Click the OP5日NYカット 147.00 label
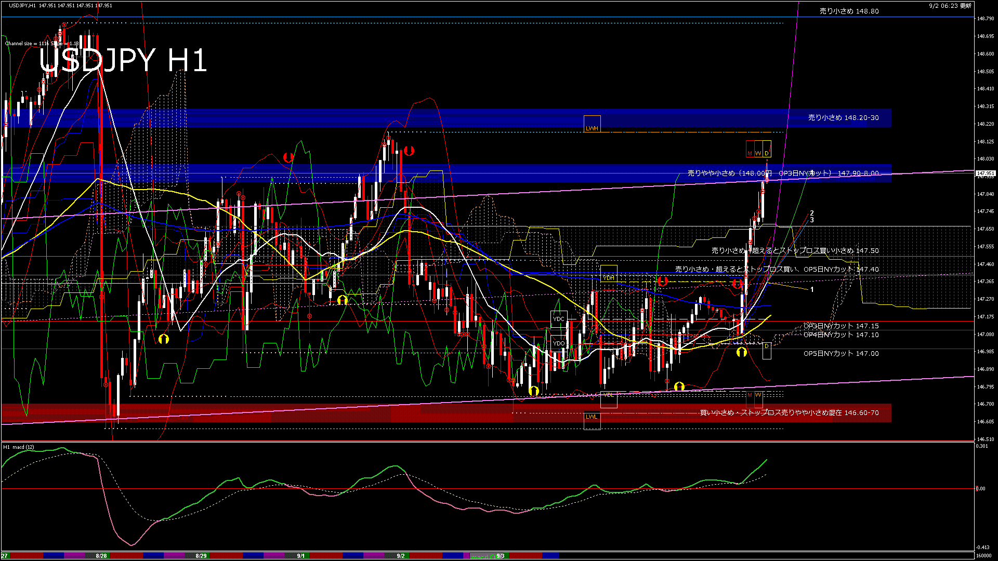The image size is (998, 561). pos(841,354)
